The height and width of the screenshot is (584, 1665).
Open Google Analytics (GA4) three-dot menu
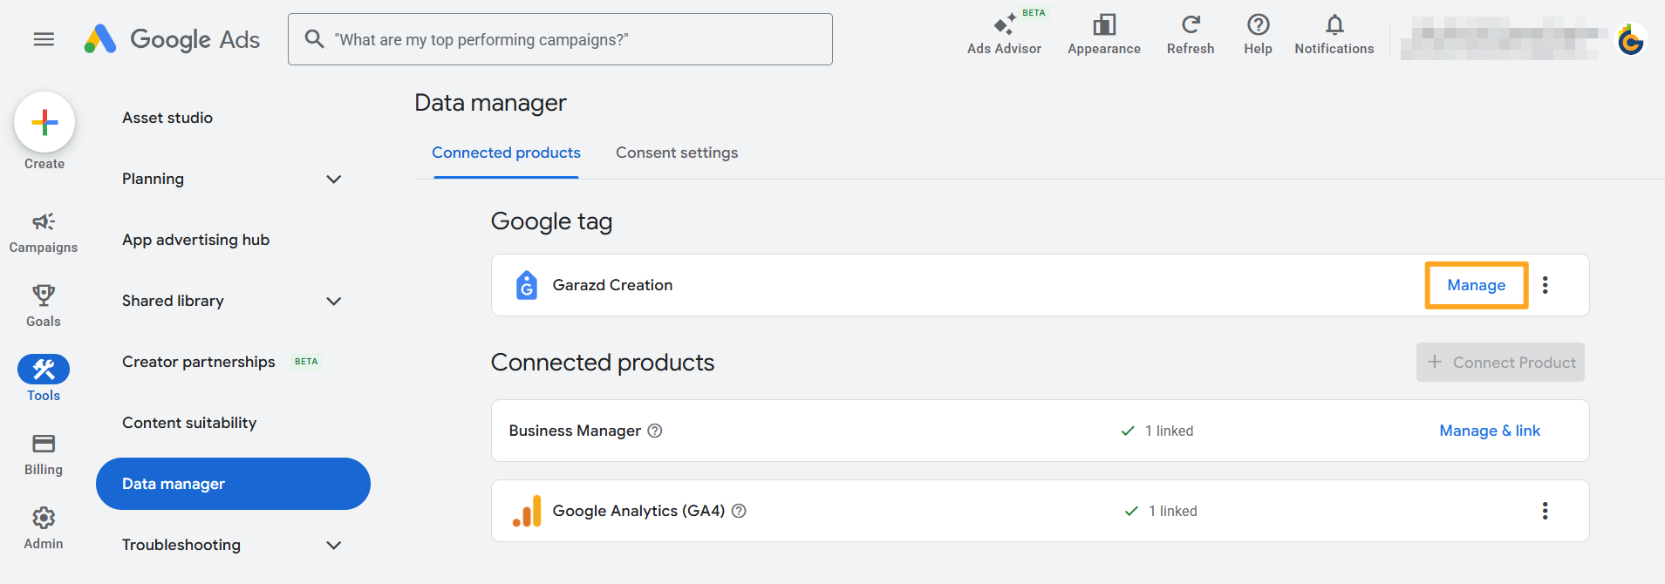point(1545,511)
